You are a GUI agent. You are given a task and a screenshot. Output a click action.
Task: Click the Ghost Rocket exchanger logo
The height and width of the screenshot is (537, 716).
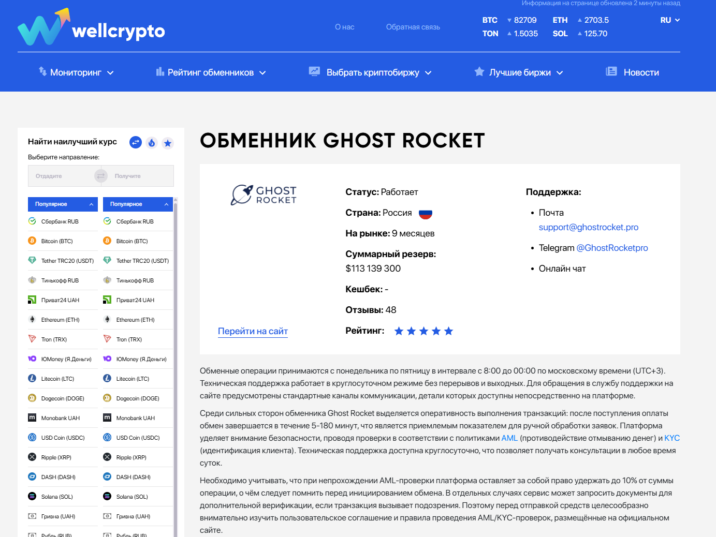click(264, 195)
